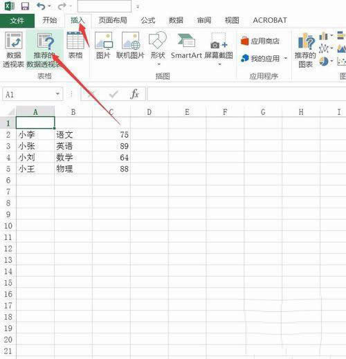Click inside the formula bar field
The image size is (346, 359).
(246, 94)
